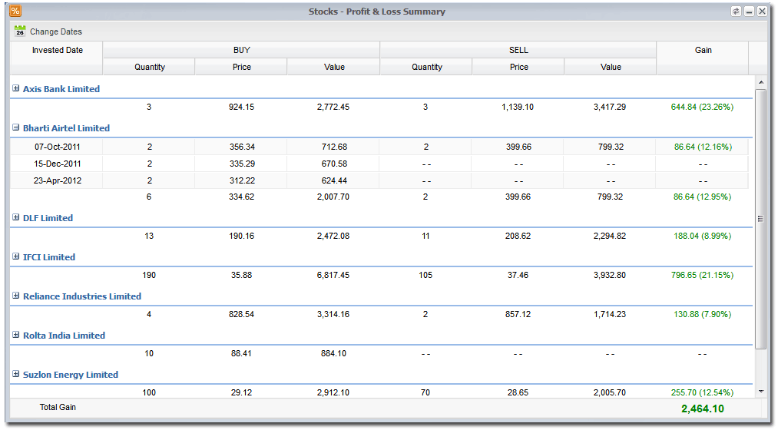Click the SELL group header
This screenshot has width=778, height=430.
[518, 50]
